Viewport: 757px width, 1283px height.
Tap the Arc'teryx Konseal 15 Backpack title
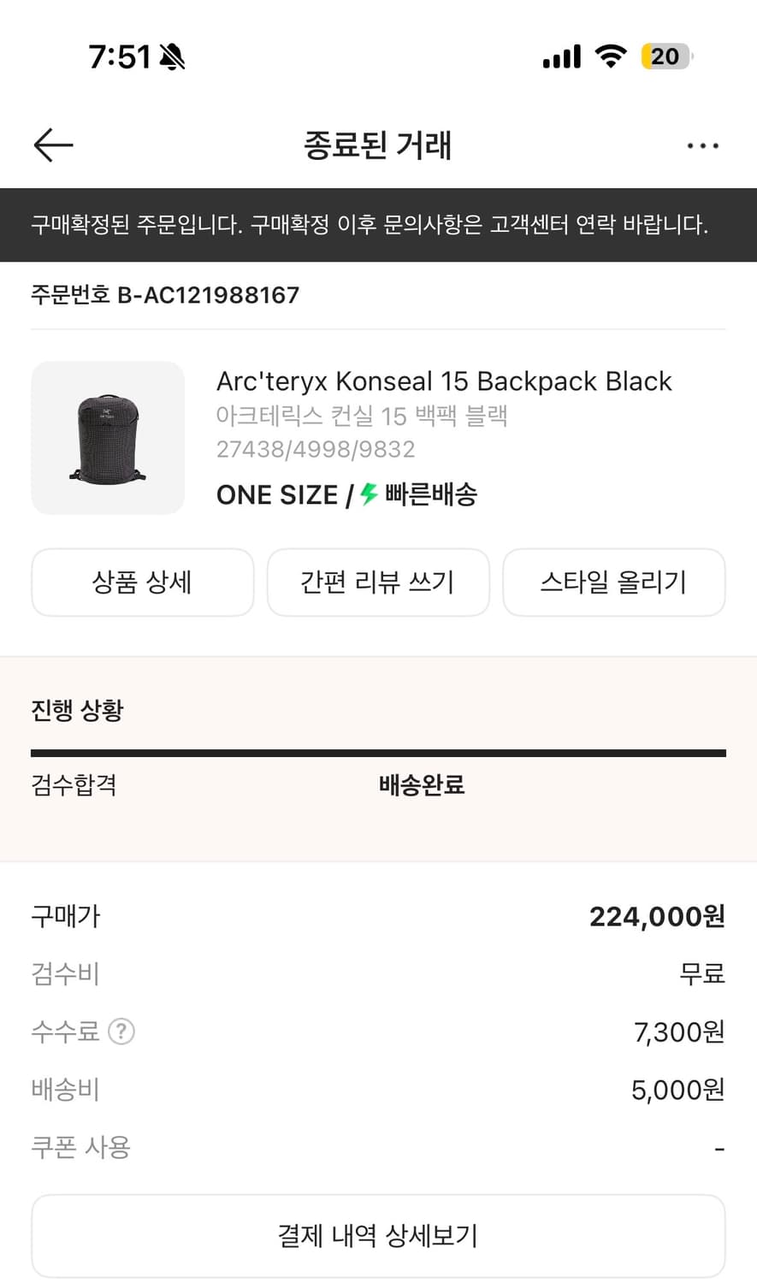point(444,381)
